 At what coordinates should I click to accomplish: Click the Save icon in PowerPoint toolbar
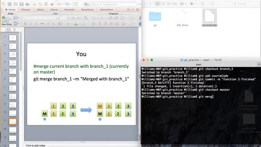click(21, 4)
